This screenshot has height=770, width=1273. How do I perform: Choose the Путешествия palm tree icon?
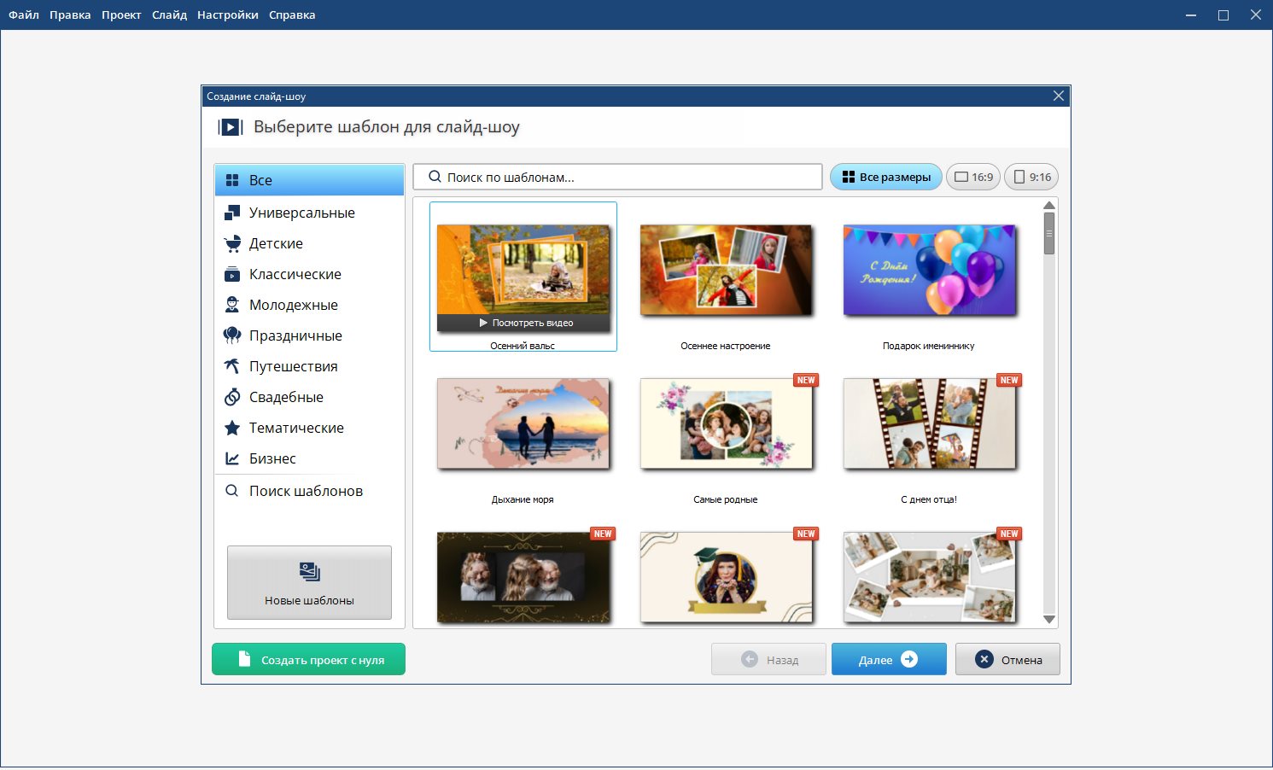(232, 367)
